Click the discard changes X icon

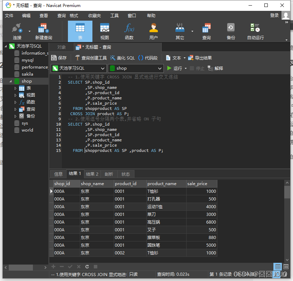(x=79, y=267)
